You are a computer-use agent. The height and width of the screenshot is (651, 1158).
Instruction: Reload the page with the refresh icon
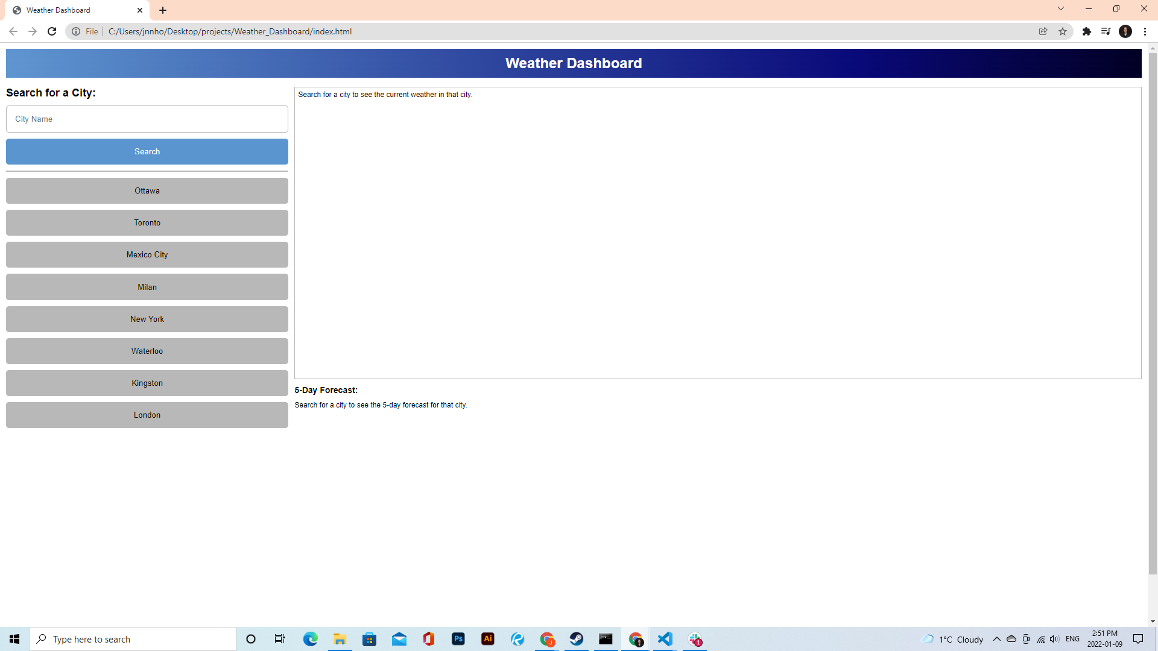click(x=52, y=31)
